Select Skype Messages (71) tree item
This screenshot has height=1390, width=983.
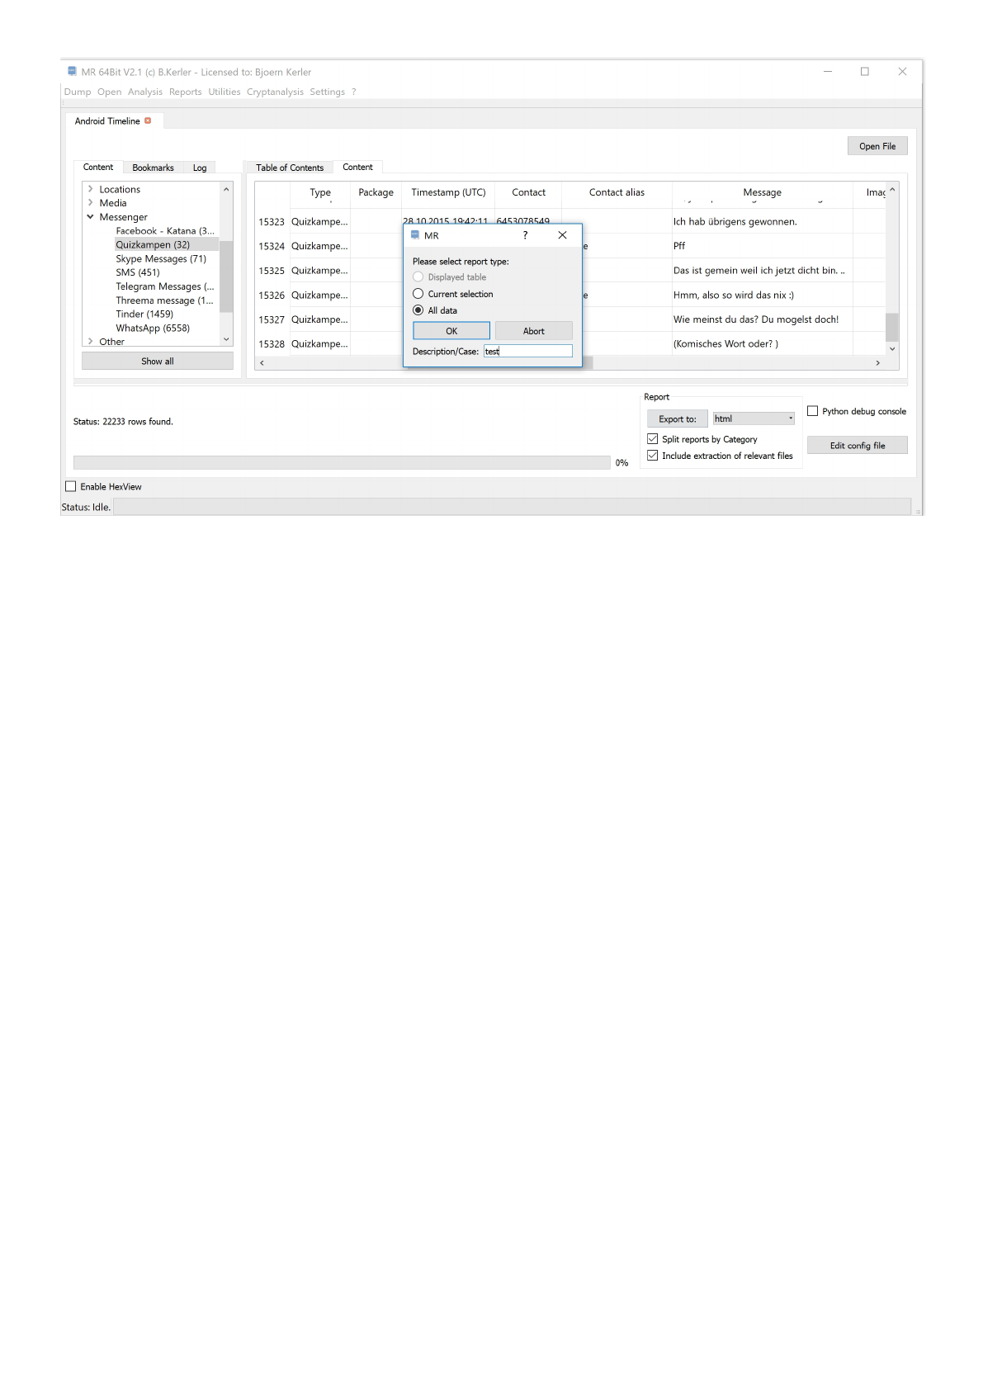(x=161, y=258)
